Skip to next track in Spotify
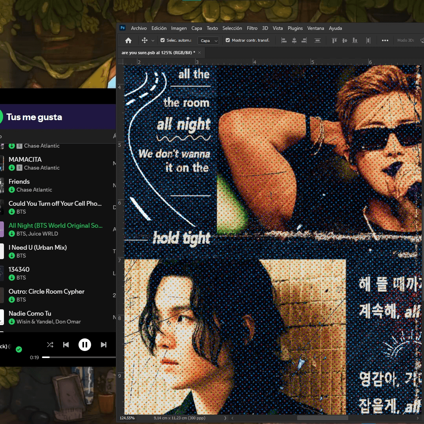The image size is (424, 424). [x=104, y=345]
